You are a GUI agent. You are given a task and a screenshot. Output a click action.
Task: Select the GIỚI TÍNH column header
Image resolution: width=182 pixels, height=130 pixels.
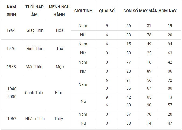(x=83, y=11)
